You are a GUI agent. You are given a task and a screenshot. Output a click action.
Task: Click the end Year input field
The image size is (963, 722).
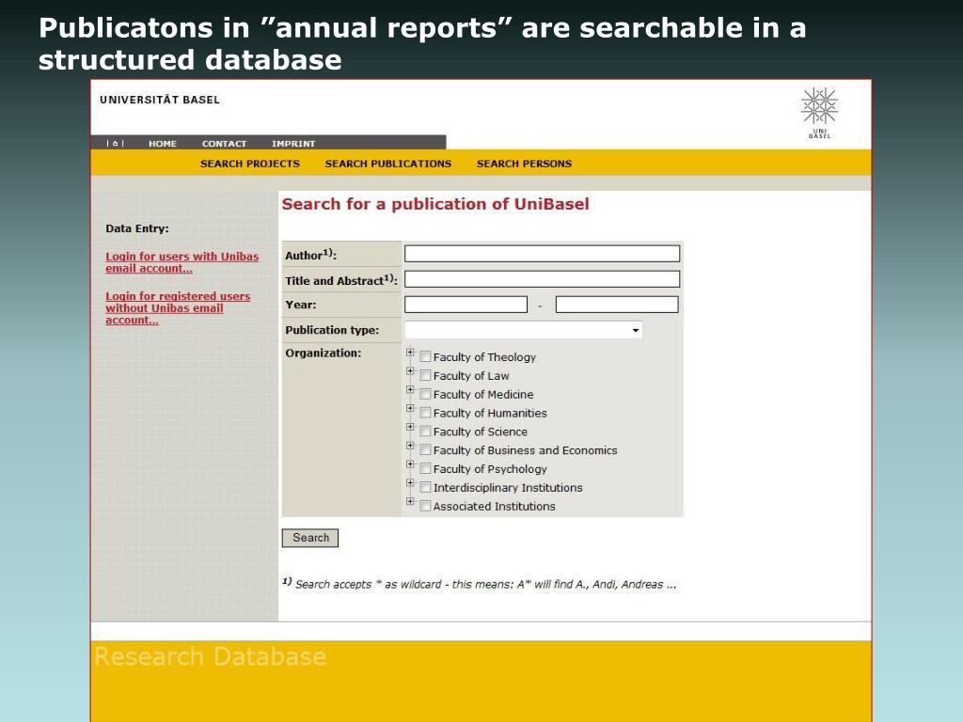[617, 305]
